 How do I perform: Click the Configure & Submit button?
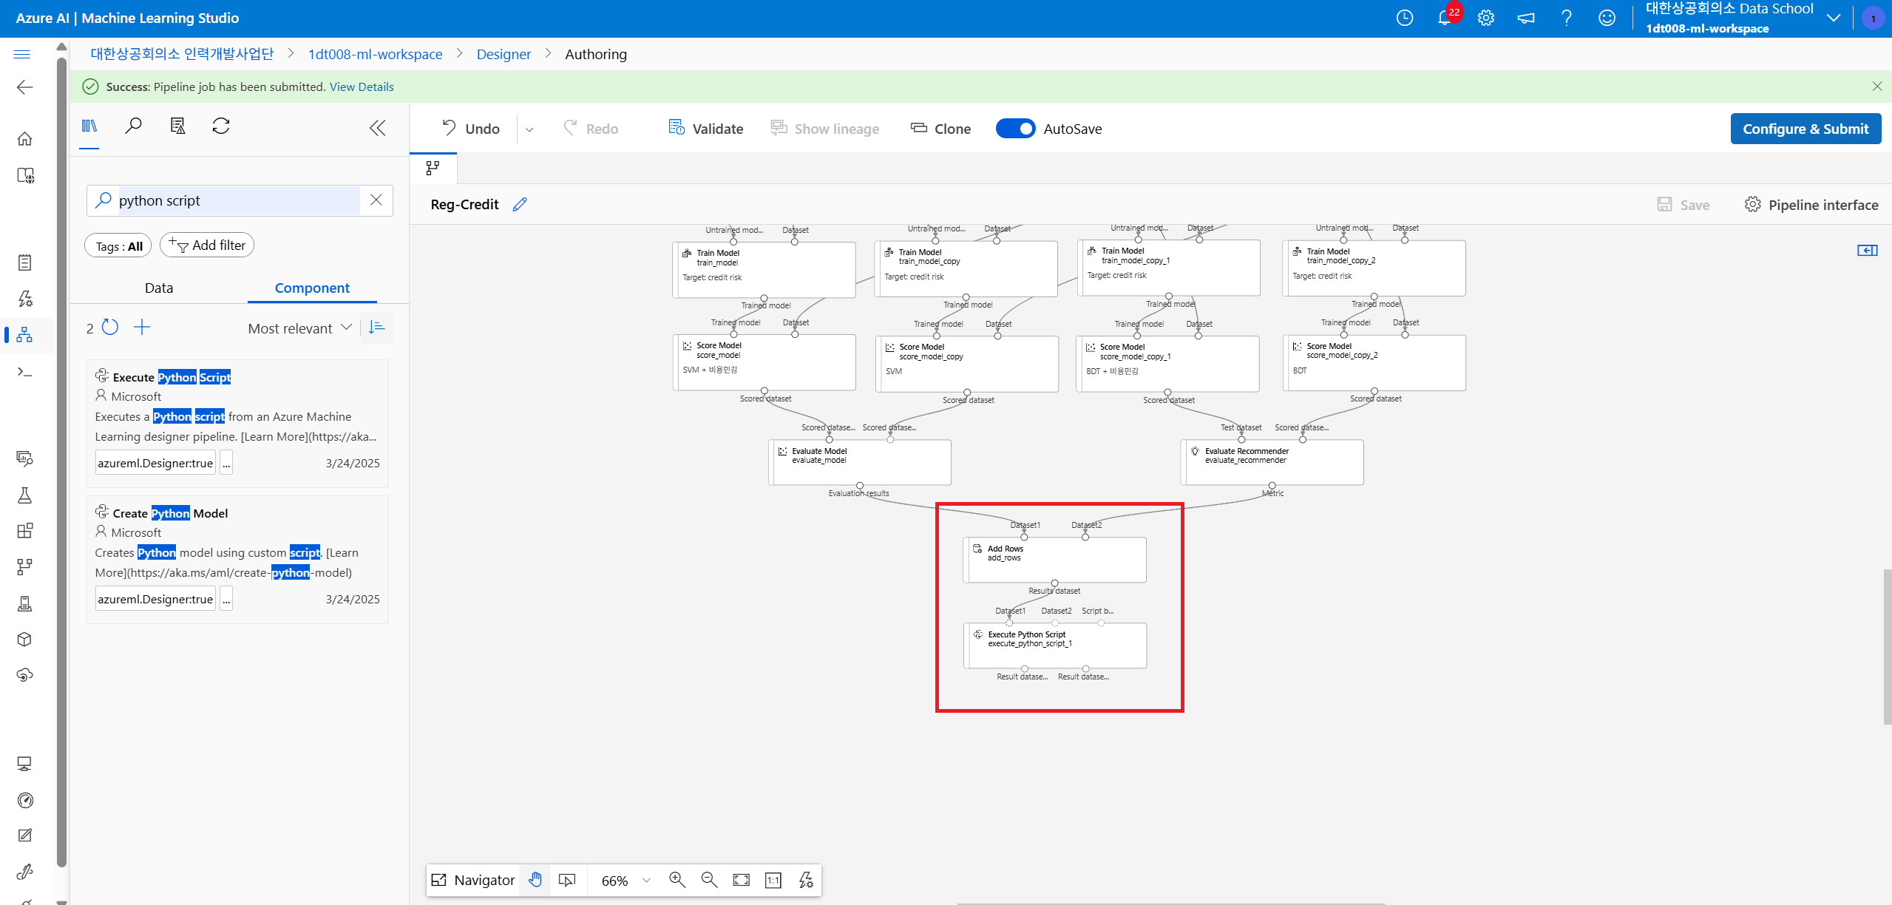[1805, 129]
